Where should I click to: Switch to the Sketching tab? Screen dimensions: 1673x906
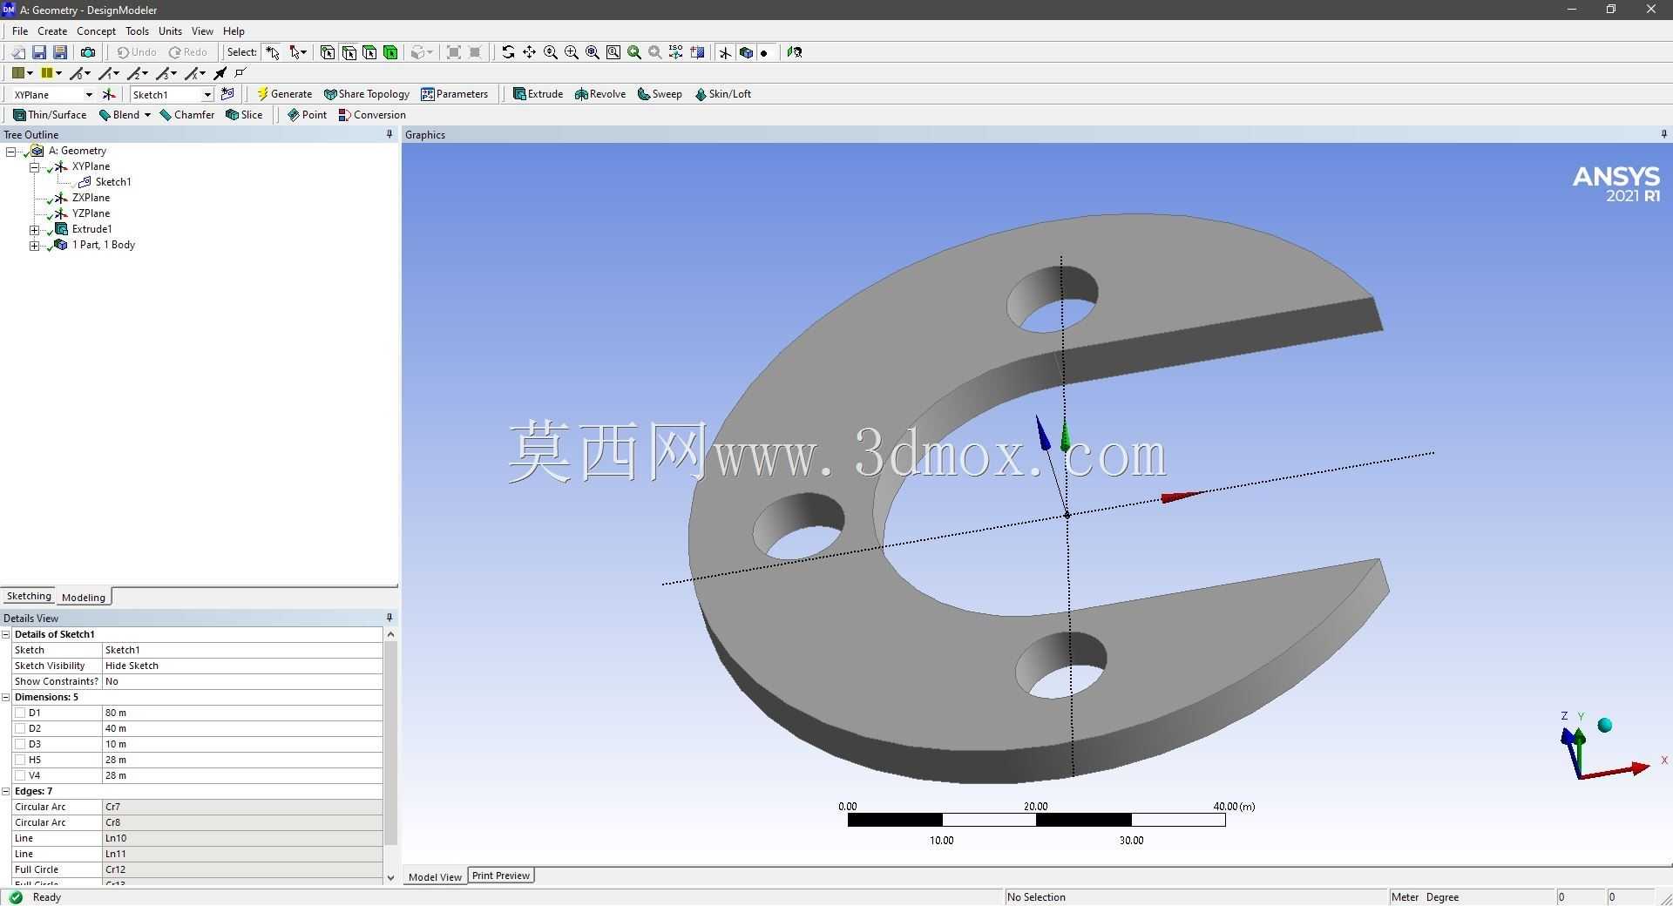pos(29,596)
